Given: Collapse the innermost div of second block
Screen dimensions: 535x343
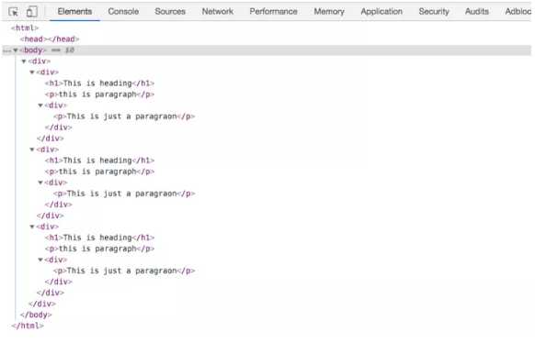Looking at the screenshot, I should point(40,183).
